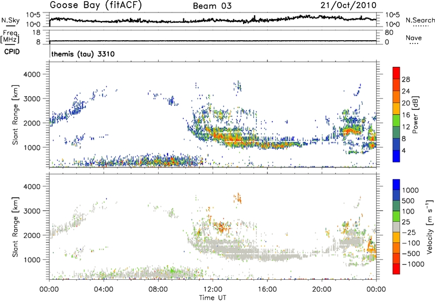Click the light green 25–100 segment of velocity colorbar
The image size is (435, 301).
coord(396,216)
